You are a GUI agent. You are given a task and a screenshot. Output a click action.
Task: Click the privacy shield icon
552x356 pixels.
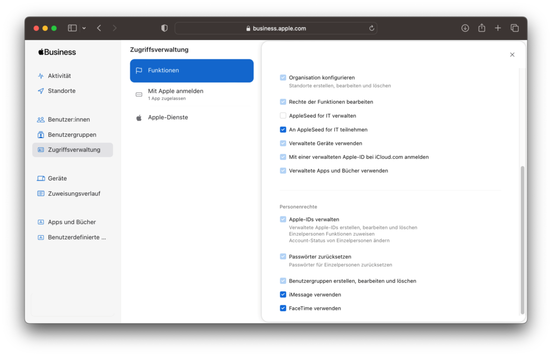click(165, 28)
